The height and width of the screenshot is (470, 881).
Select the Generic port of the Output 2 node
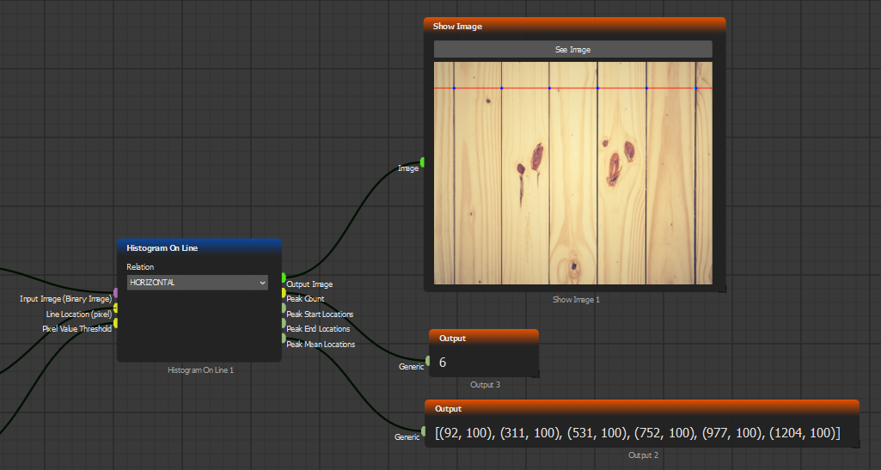pos(423,431)
